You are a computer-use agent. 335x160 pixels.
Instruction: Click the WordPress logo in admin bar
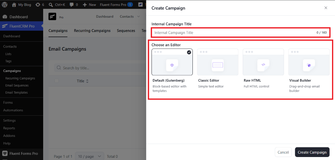click(x=4, y=4)
